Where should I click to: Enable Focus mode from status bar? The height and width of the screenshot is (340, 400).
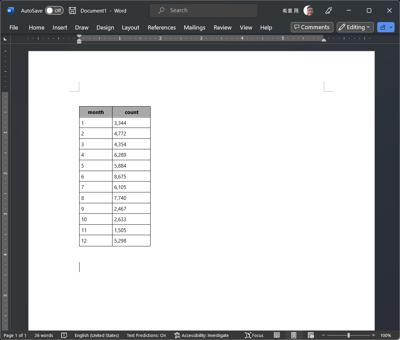[x=254, y=335]
